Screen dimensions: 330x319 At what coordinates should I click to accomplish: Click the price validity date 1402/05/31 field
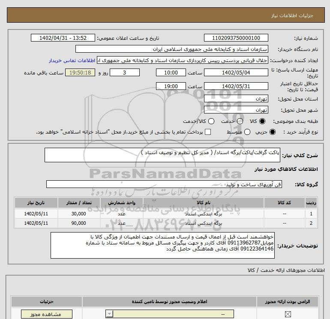point(236,86)
